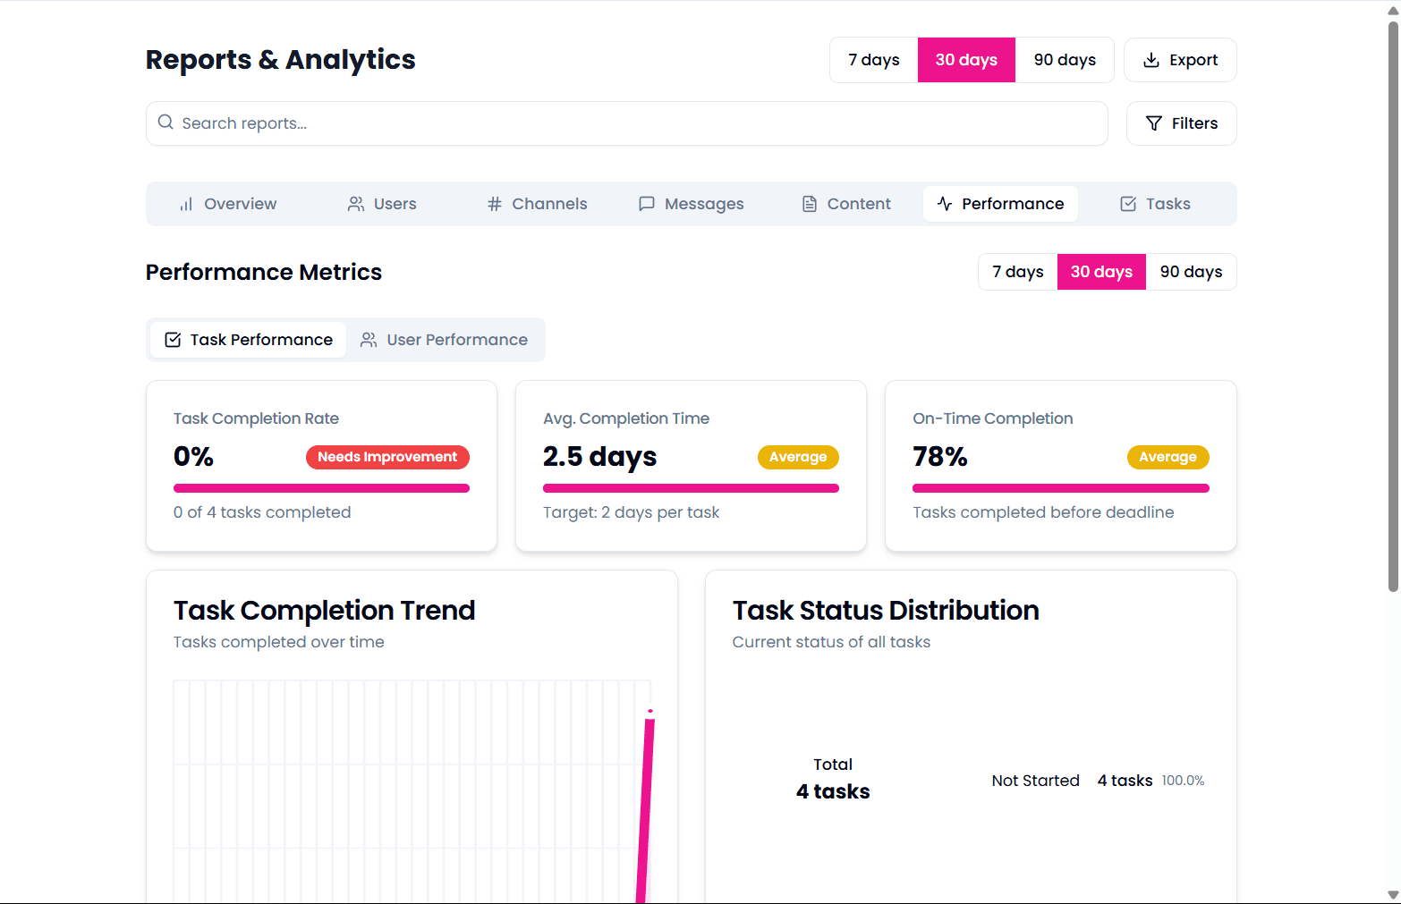
Task: Click the '2.5 days' metric value
Action: tap(599, 457)
